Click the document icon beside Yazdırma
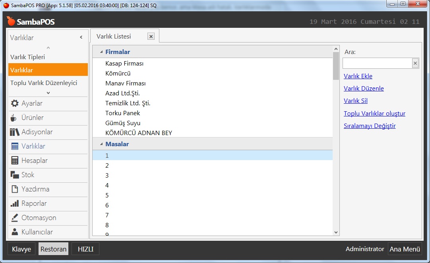Viewport: 430px width, 263px height. [x=15, y=189]
